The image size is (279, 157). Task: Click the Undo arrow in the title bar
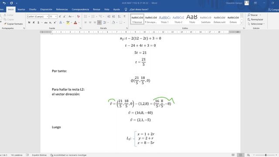tap(4, 3)
